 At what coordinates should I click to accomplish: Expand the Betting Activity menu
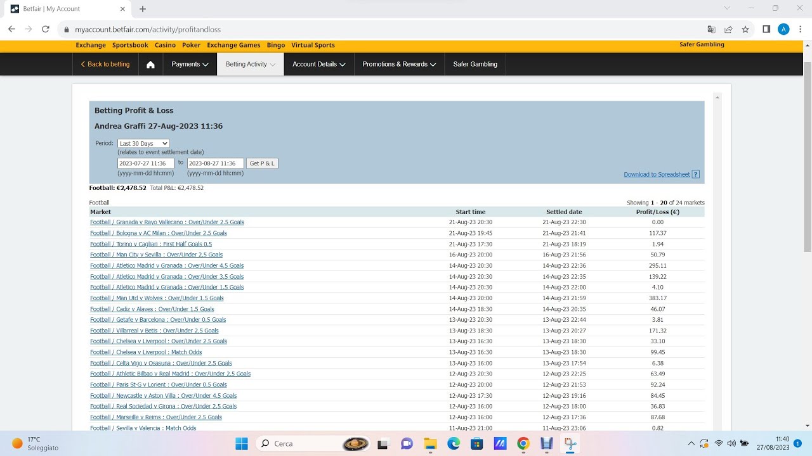[x=251, y=65]
